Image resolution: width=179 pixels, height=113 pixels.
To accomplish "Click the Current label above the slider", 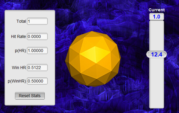I will click(x=157, y=10).
